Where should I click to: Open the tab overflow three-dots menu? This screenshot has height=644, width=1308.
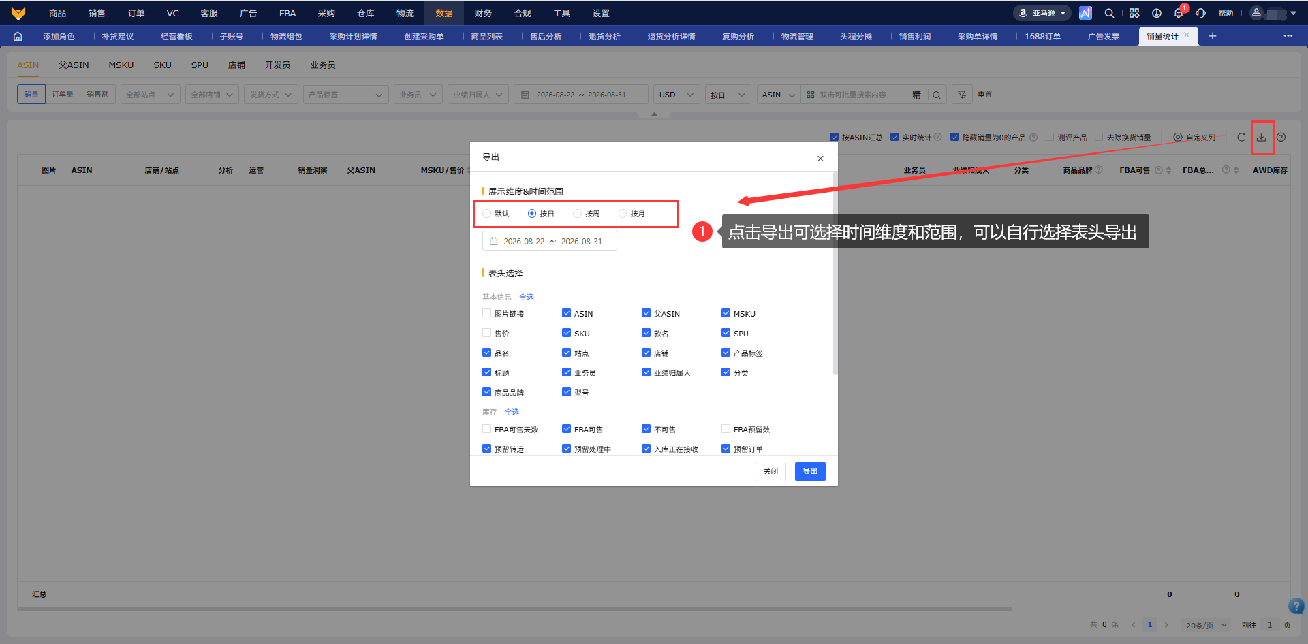(1288, 36)
